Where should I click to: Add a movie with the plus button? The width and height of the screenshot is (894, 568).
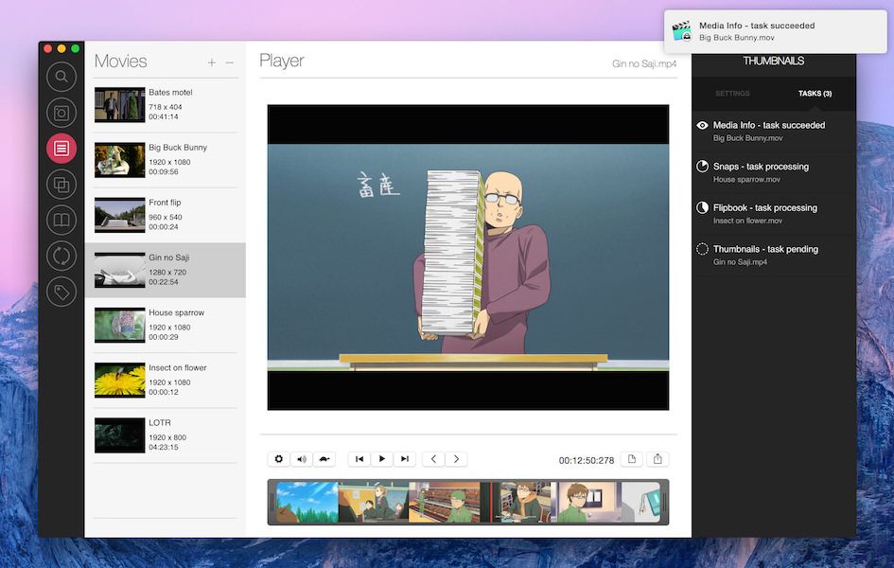(x=212, y=62)
